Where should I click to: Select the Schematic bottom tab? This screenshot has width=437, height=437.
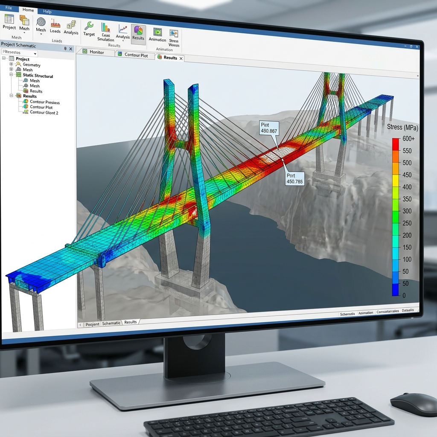coord(111,323)
